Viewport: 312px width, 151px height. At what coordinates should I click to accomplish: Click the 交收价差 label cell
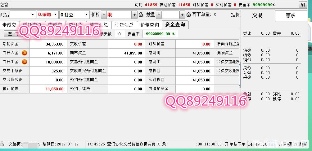click(88, 44)
